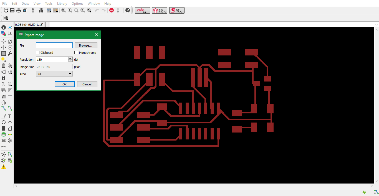Select the Text tool T icon
Screen dimensions: 379x196
(10, 116)
